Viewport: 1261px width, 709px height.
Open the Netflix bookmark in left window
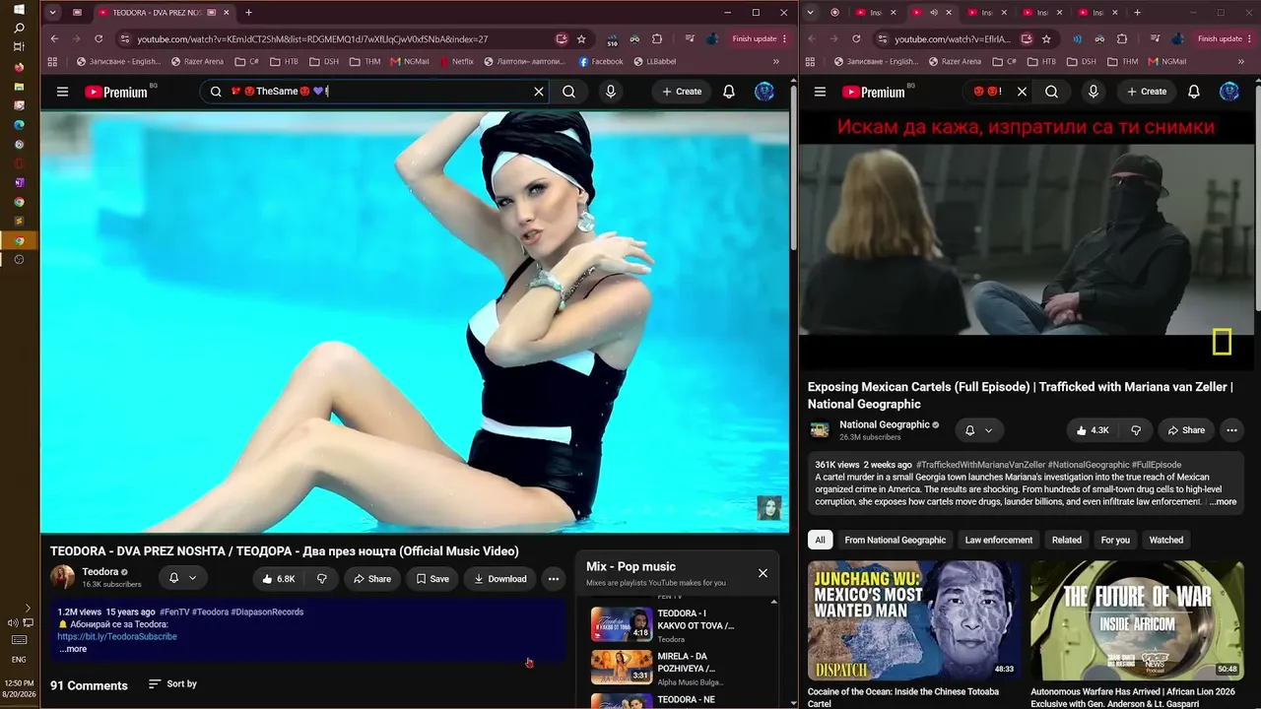[x=456, y=61]
